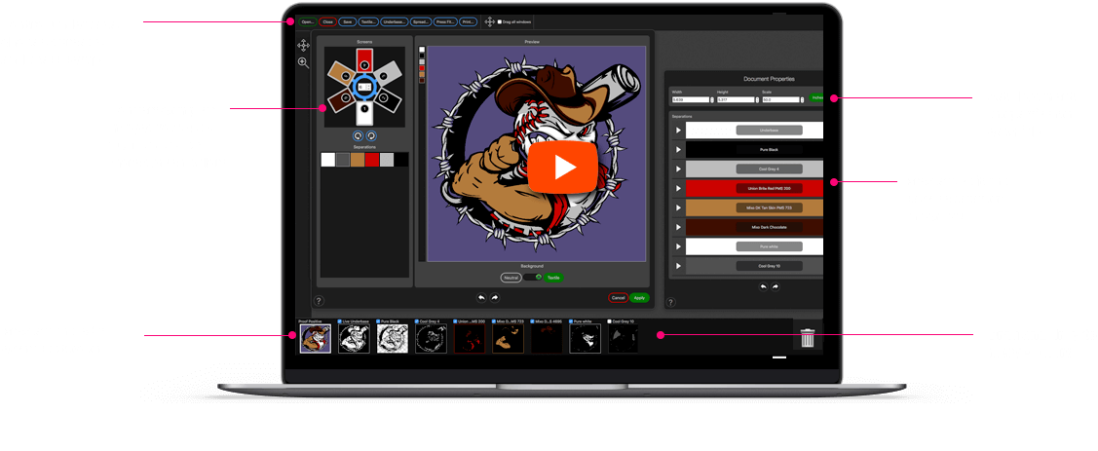Image resolution: width=1098 pixels, height=451 pixels.
Task: Click the dark brown screen on the carousel
Action: click(343, 100)
